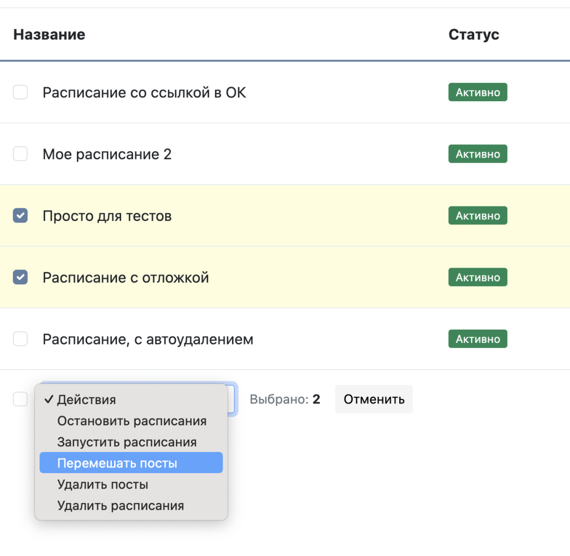Click the 'Статус' column header
Image resolution: width=570 pixels, height=556 pixels.
[474, 35]
